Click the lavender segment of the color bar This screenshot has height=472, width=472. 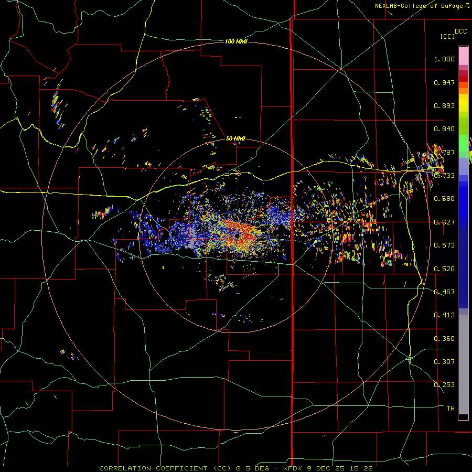(x=463, y=166)
